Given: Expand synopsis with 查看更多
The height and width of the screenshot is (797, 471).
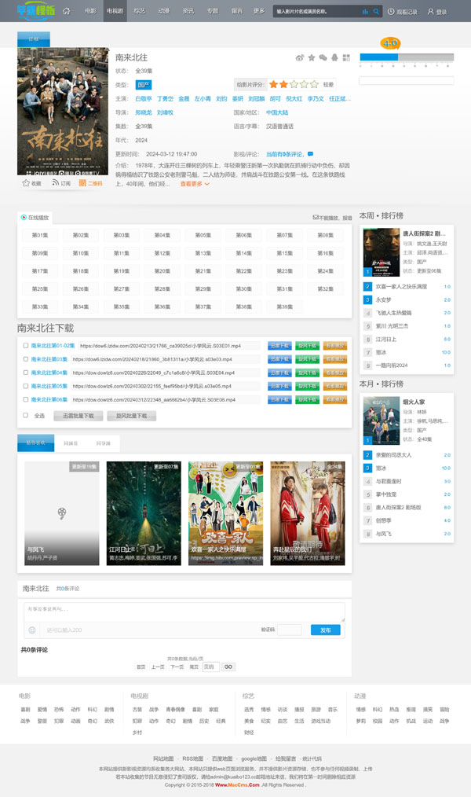Looking at the screenshot, I should point(195,184).
